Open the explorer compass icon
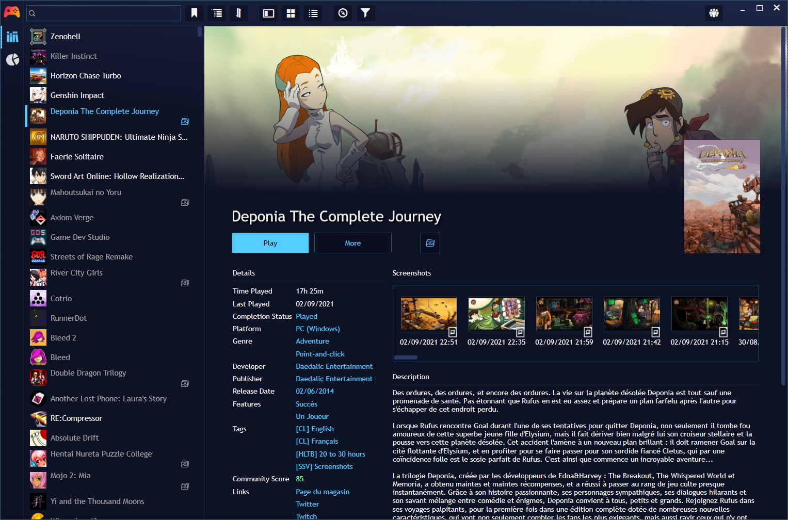 (x=343, y=13)
